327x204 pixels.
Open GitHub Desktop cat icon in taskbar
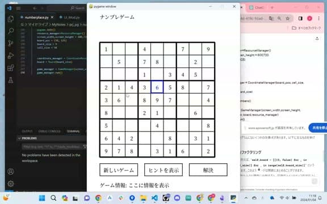(x=166, y=198)
